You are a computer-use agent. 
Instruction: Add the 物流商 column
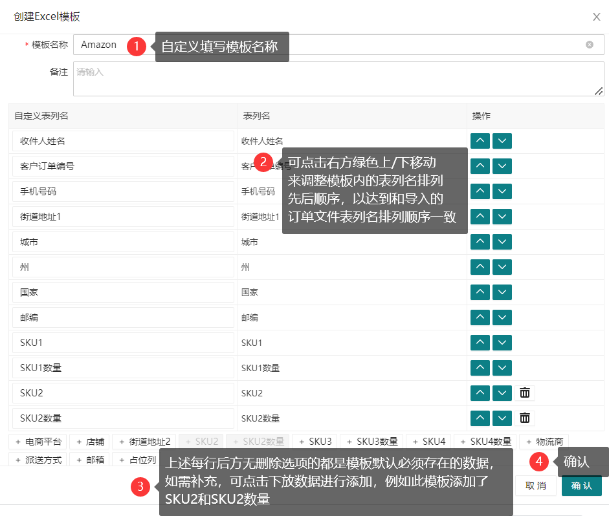(545, 442)
